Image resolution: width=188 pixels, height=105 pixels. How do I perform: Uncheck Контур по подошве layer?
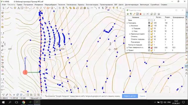point(149,45)
